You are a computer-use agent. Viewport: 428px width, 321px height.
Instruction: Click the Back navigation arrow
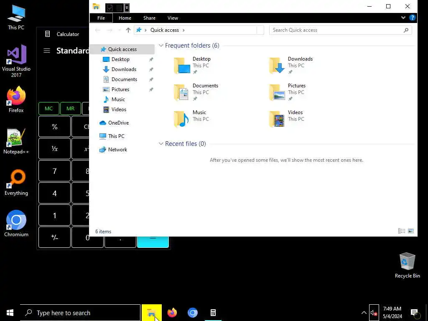click(x=98, y=30)
